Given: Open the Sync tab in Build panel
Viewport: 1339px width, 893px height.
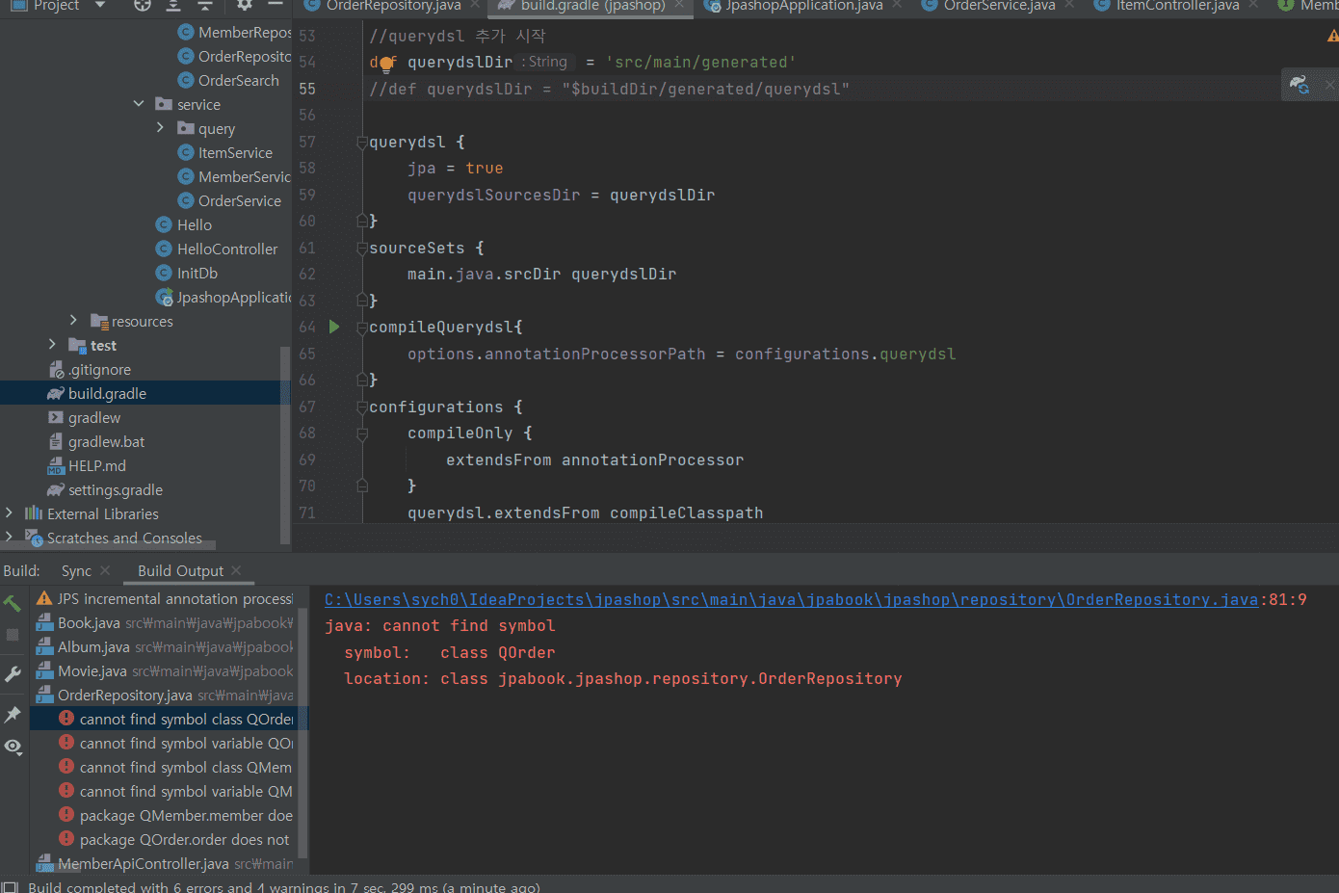Looking at the screenshot, I should (x=76, y=570).
